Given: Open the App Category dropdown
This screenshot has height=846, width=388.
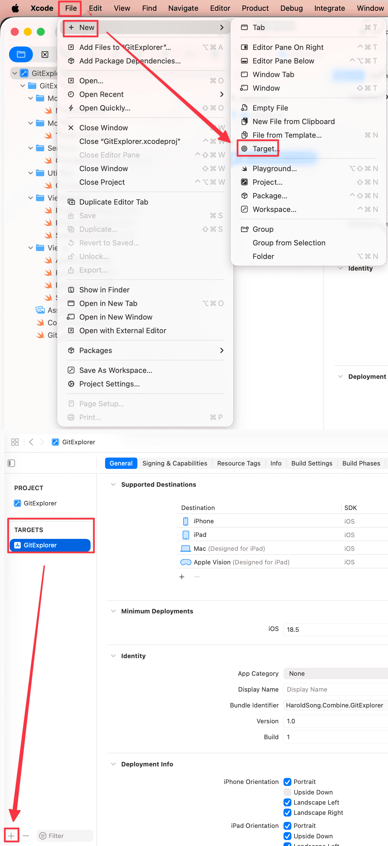Looking at the screenshot, I should (x=336, y=673).
